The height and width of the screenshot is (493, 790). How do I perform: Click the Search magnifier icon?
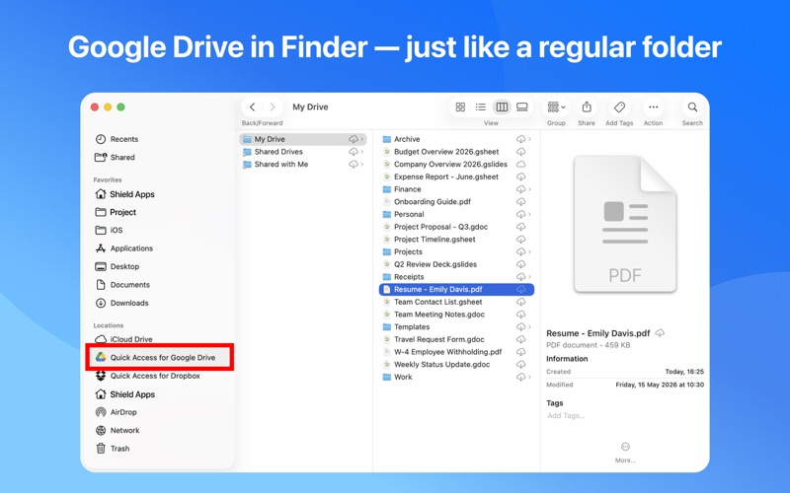[692, 106]
